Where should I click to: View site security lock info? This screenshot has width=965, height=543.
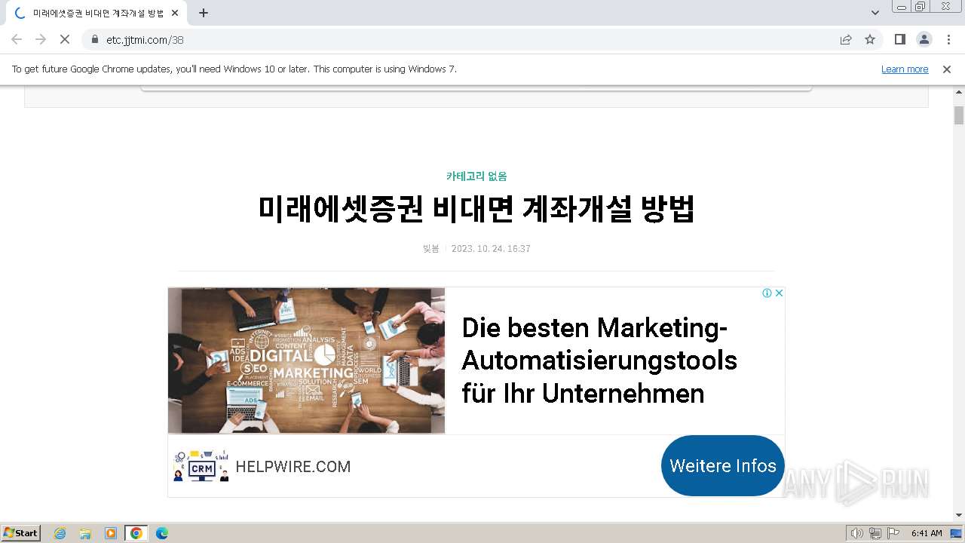(94, 39)
